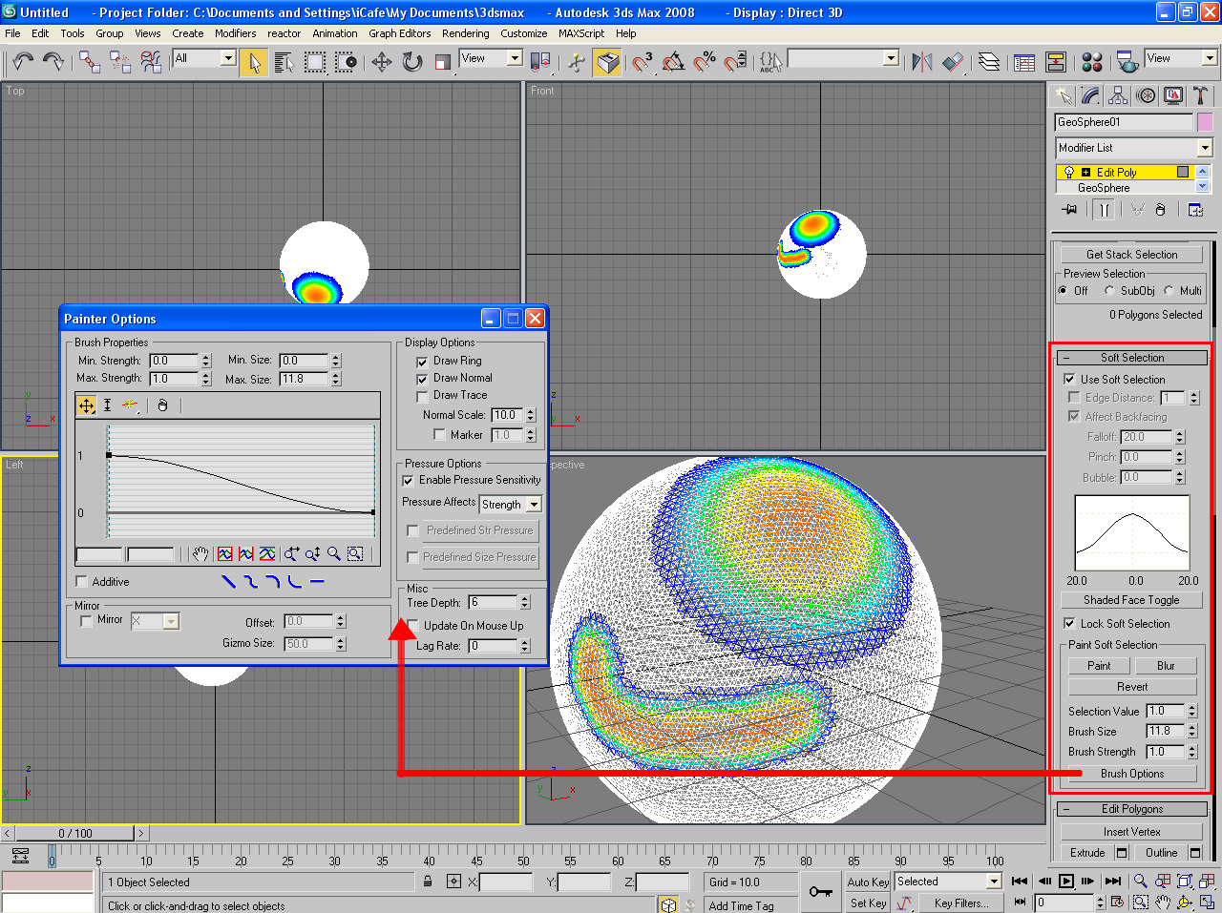Image resolution: width=1222 pixels, height=913 pixels.
Task: Open the Modifier List dropdown
Action: pyautogui.click(x=1205, y=148)
